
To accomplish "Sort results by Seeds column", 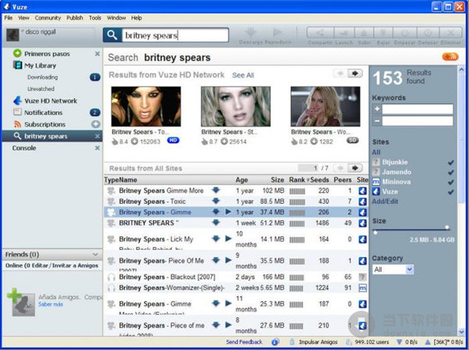I will 320,180.
